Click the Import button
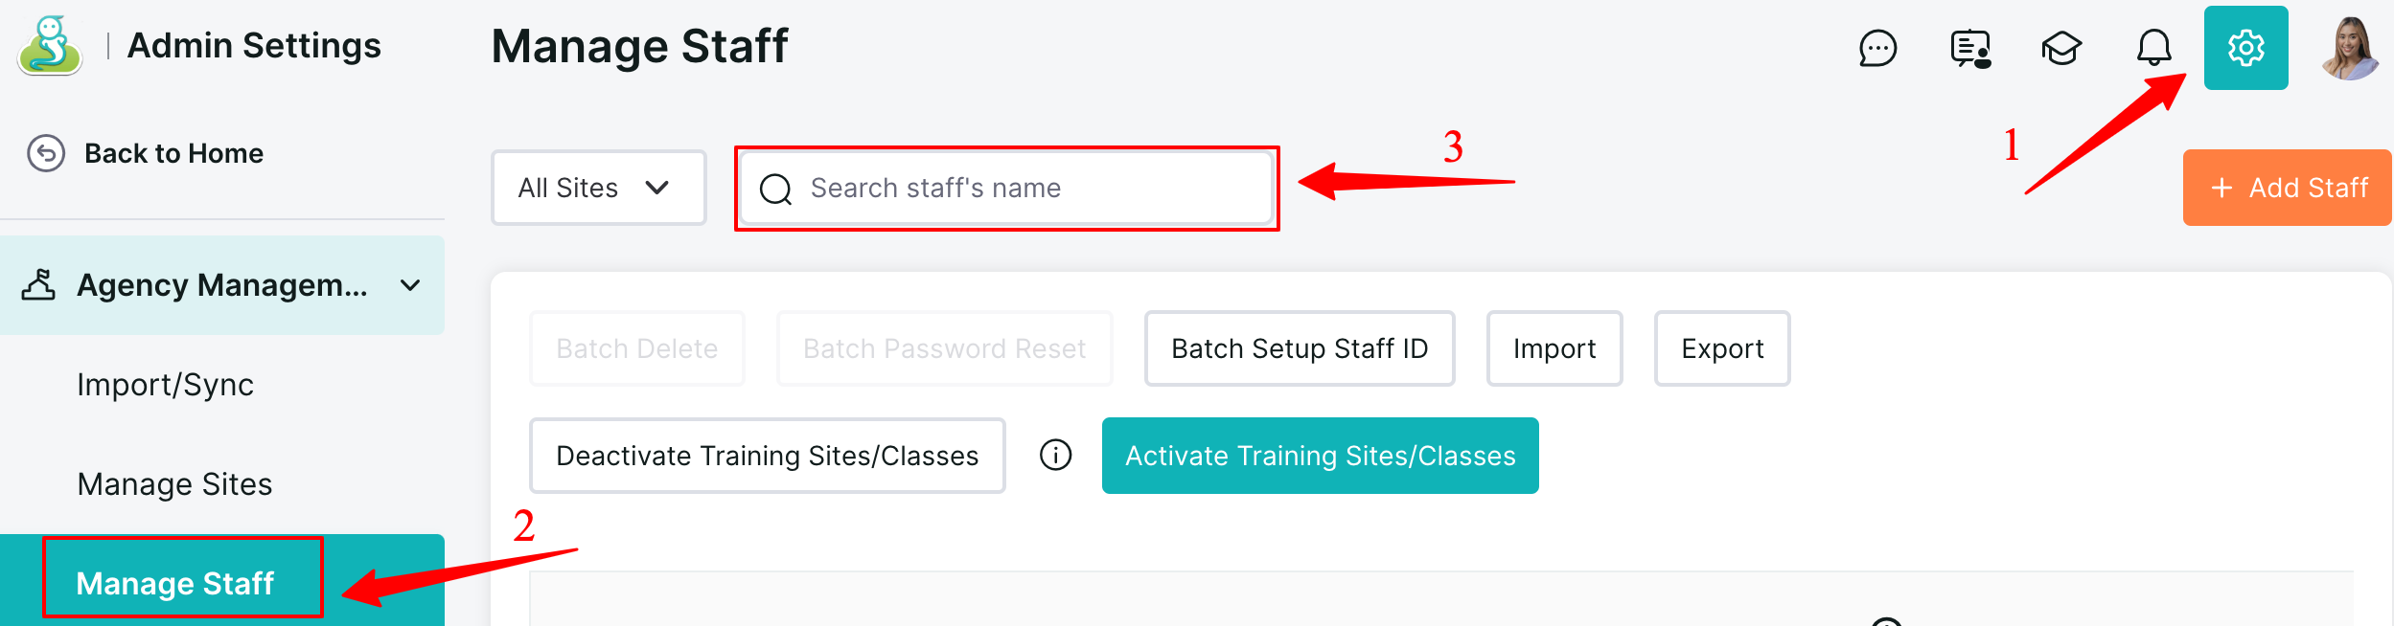The height and width of the screenshot is (626, 2394). (x=1554, y=348)
